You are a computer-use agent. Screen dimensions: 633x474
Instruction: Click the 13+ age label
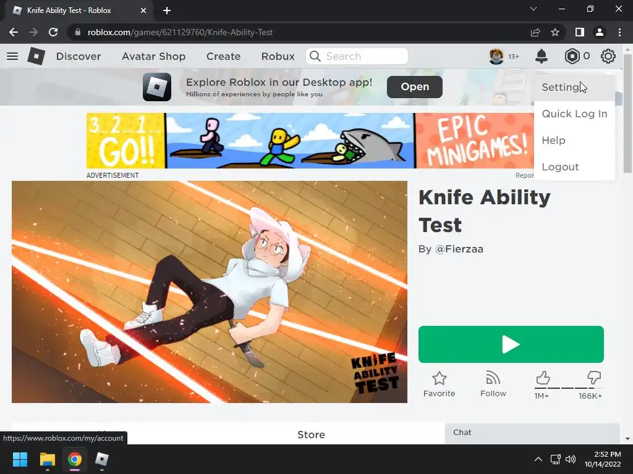(x=514, y=56)
